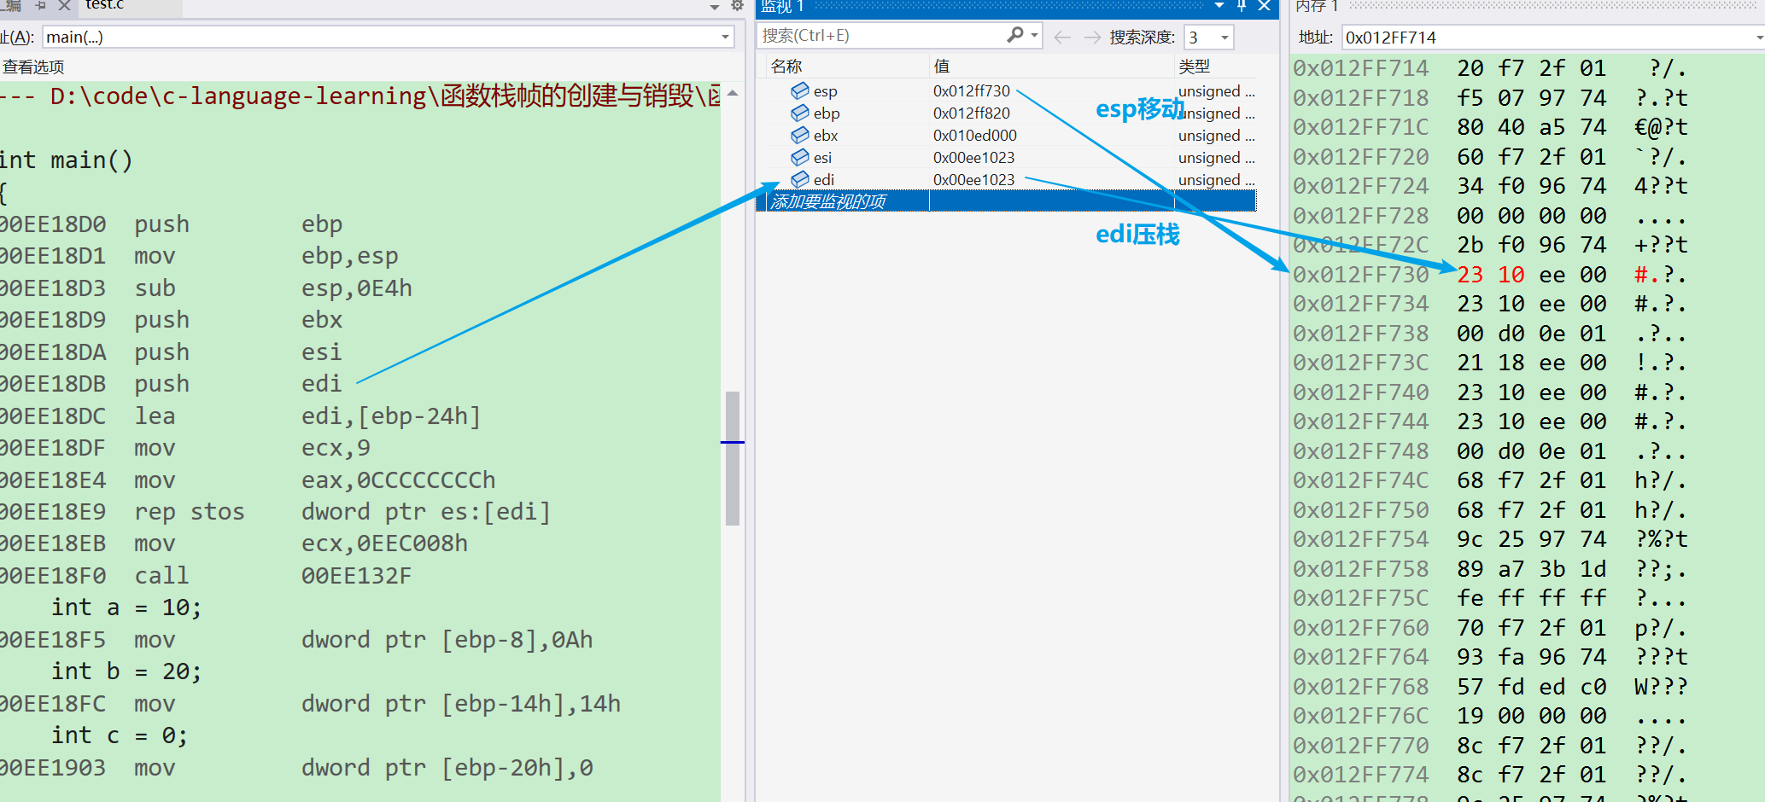The image size is (1765, 802).
Task: Click the ebp variable icon in watch list
Action: tap(799, 113)
